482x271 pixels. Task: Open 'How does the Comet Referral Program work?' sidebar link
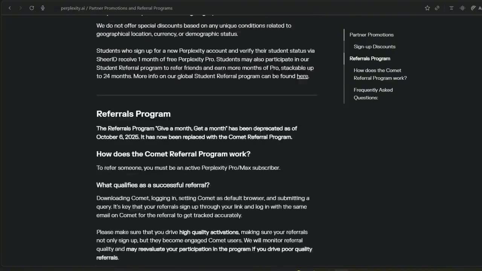pyautogui.click(x=380, y=74)
